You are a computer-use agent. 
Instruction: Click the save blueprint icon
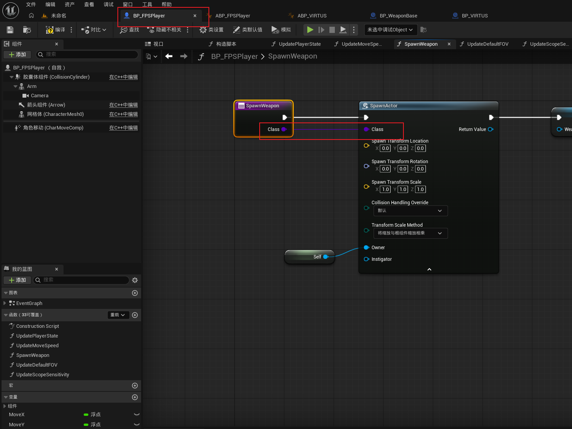tap(10, 30)
